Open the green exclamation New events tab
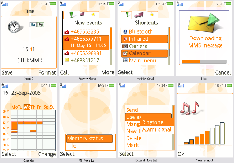Viewport: 234px width, 163px height. click(x=72, y=15)
